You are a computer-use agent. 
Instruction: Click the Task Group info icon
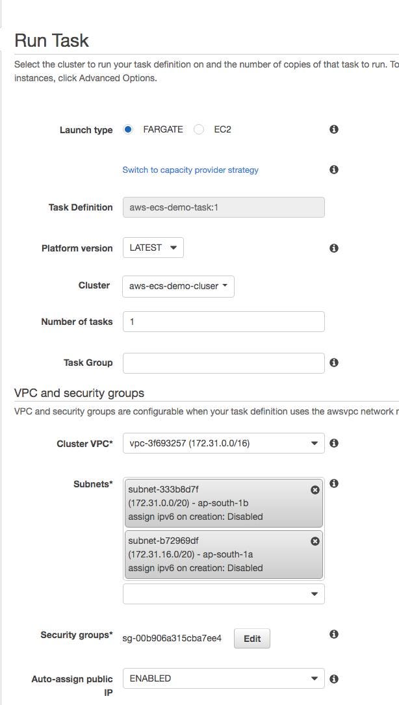click(333, 363)
